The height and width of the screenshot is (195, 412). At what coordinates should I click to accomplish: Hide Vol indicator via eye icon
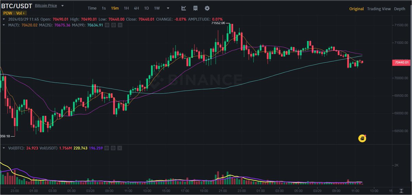107,148
